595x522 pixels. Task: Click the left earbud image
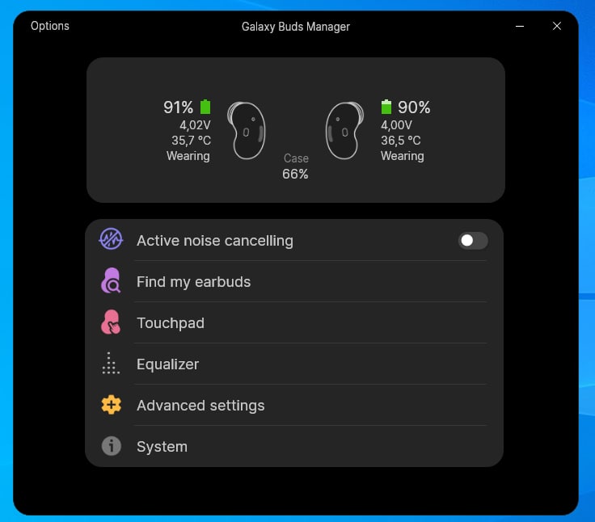coord(247,131)
